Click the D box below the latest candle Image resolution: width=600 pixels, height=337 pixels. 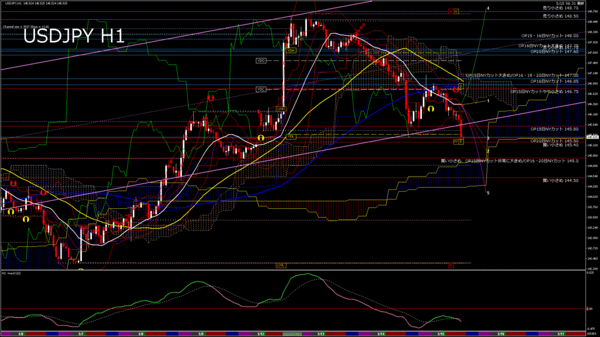461,142
